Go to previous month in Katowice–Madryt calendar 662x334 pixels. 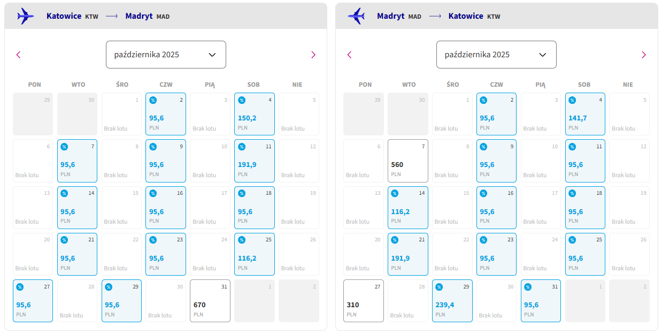(x=19, y=55)
